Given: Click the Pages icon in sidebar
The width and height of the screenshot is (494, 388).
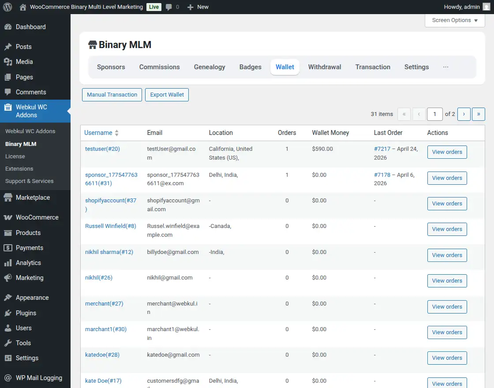Looking at the screenshot, I should pyautogui.click(x=8, y=77).
